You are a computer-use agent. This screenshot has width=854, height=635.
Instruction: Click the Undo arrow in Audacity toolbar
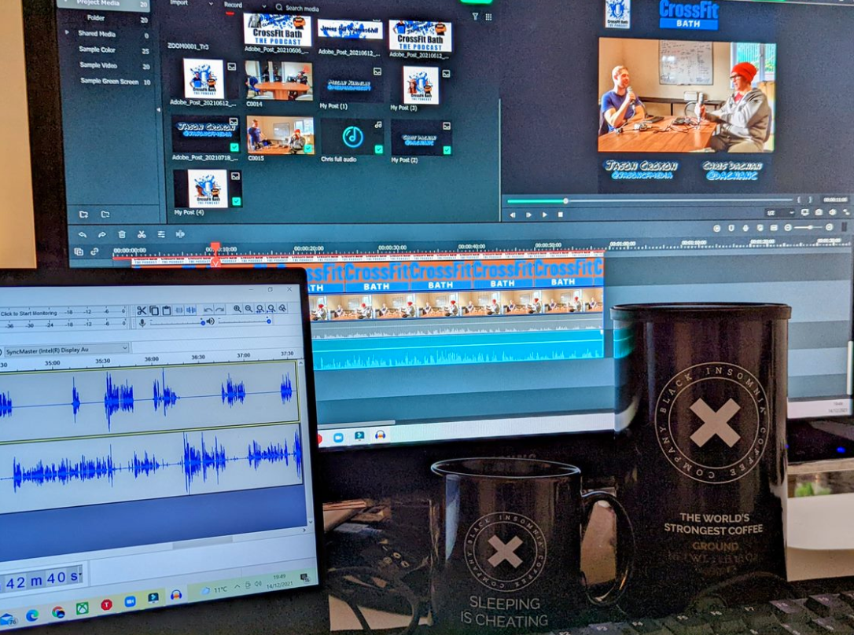(x=208, y=310)
